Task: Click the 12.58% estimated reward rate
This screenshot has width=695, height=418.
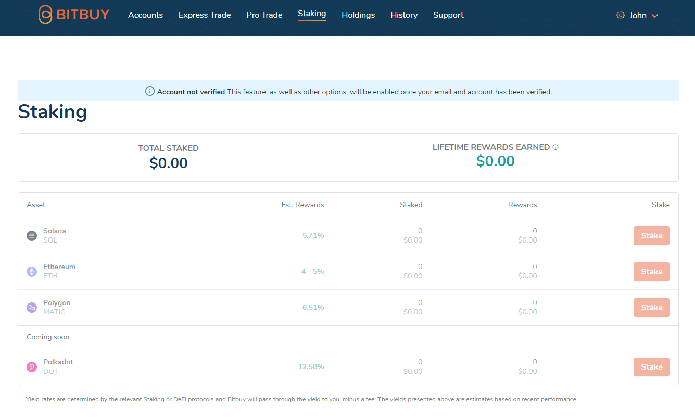Action: point(311,366)
